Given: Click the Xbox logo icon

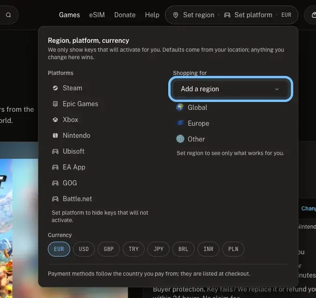Looking at the screenshot, I should pos(55,120).
